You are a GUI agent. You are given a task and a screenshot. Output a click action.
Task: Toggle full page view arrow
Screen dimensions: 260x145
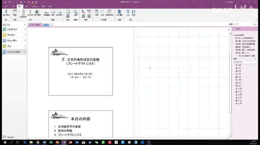[x=229, y=30]
